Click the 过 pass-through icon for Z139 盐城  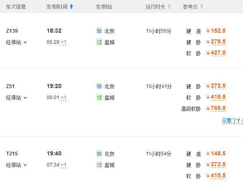click(x=99, y=42)
